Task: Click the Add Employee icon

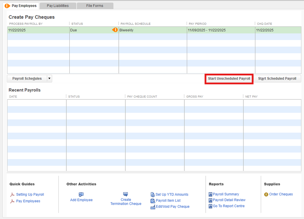Action: pyautogui.click(x=81, y=194)
